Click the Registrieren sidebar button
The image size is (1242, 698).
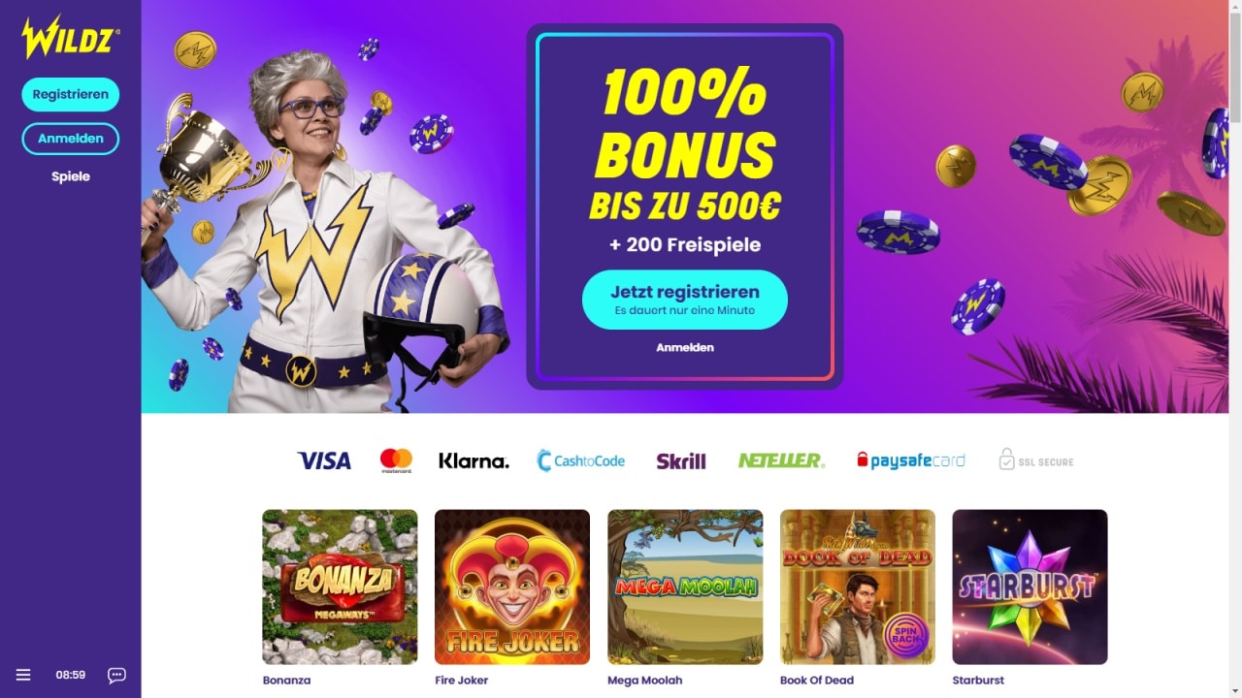click(x=71, y=95)
